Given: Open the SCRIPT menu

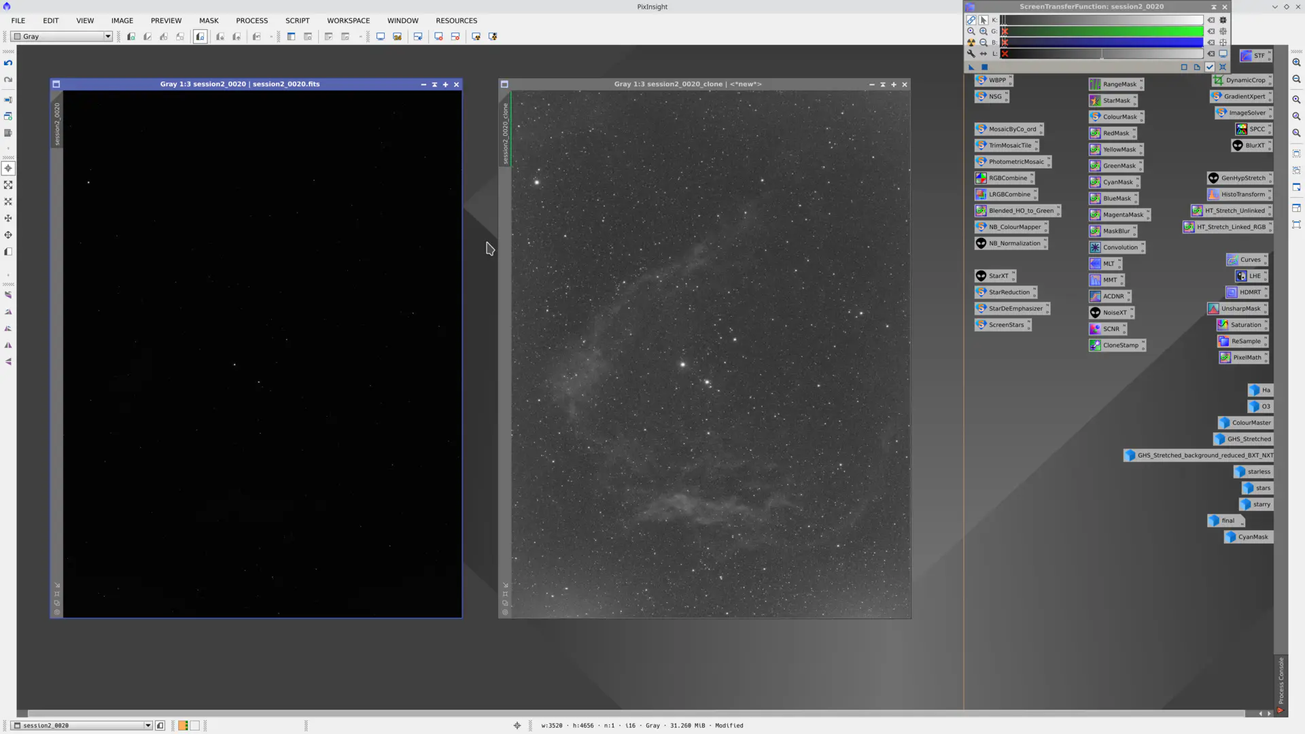Looking at the screenshot, I should (x=297, y=20).
